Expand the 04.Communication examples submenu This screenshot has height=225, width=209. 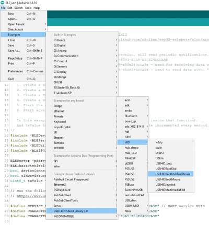click(82, 56)
